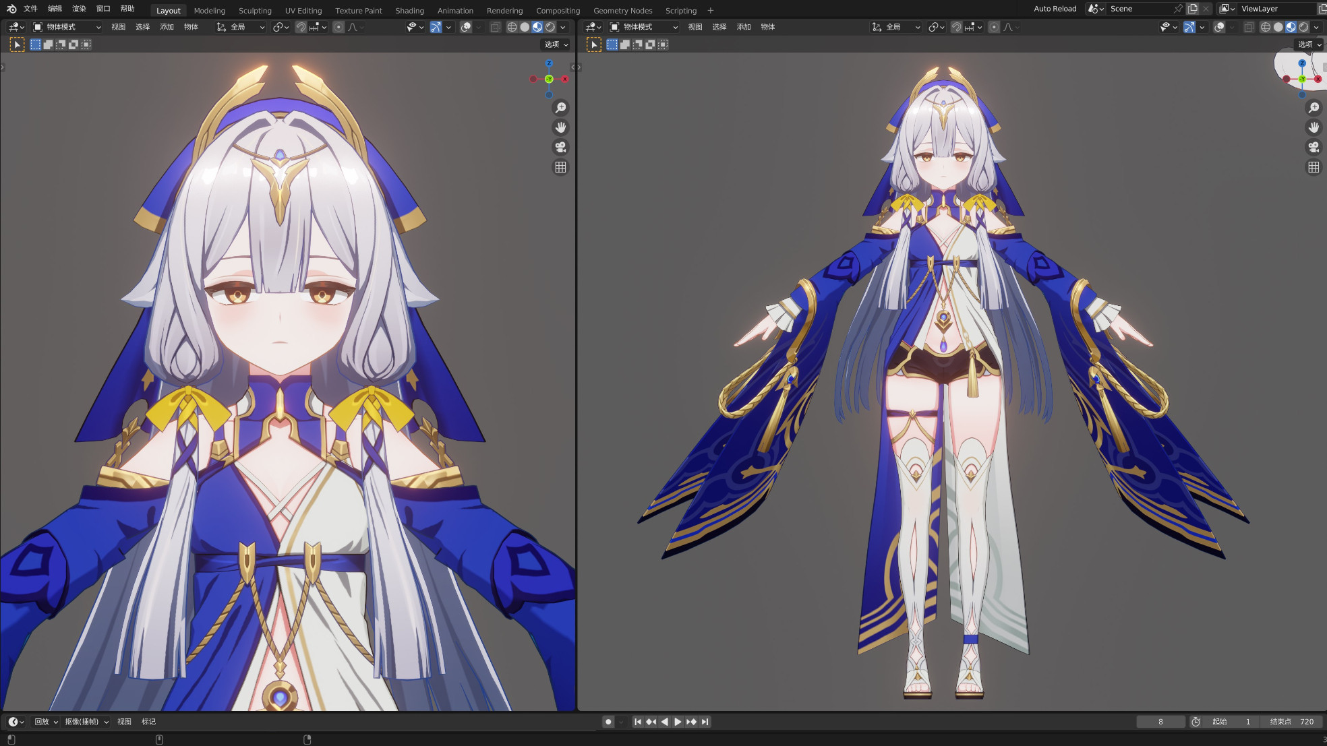Image resolution: width=1327 pixels, height=746 pixels.
Task: Toggle overlays button in right viewport header
Action: 1219,27
